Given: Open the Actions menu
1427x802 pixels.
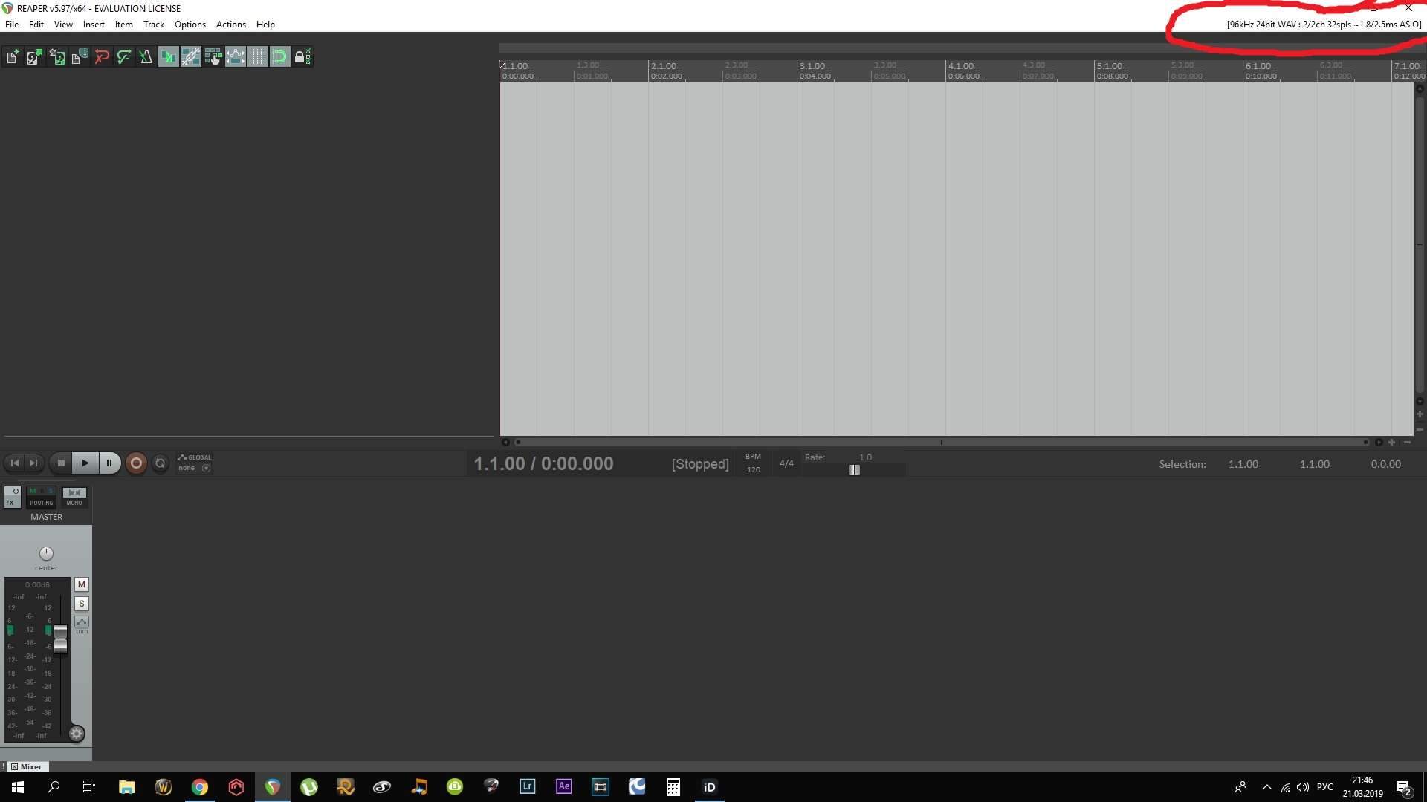Looking at the screenshot, I should click(x=230, y=25).
